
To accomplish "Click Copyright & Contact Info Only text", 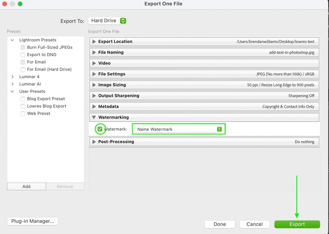I will 288,107.
